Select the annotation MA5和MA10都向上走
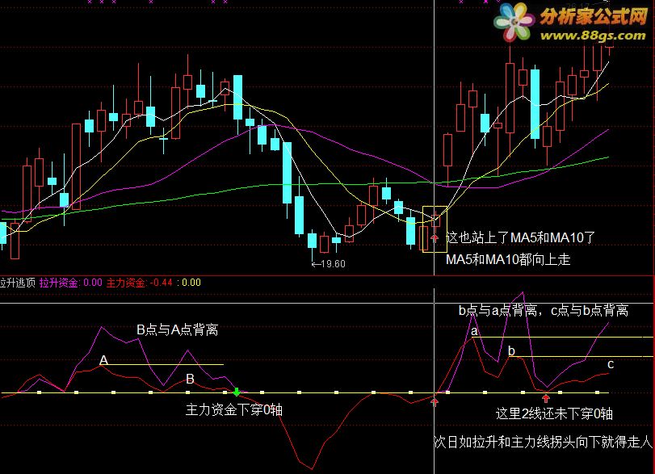The image size is (655, 474). pos(508,259)
